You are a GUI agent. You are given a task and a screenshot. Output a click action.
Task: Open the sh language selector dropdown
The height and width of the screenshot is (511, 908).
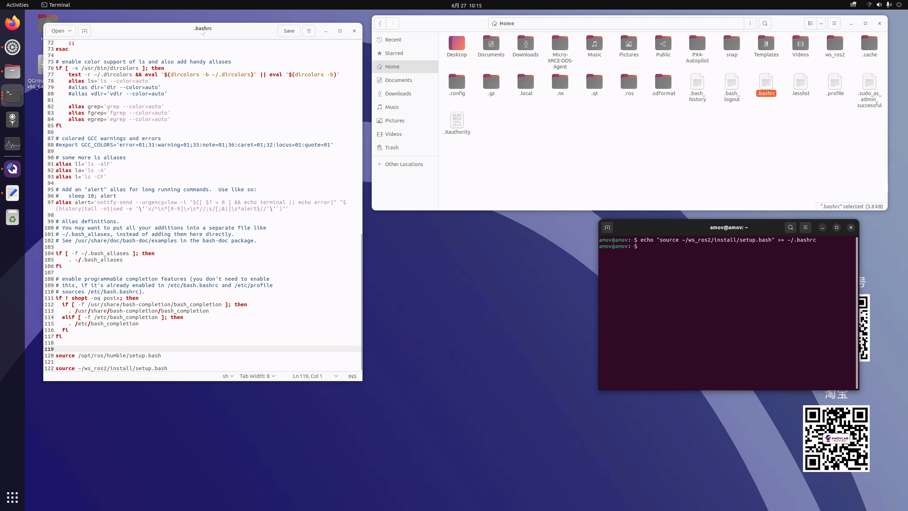point(228,376)
